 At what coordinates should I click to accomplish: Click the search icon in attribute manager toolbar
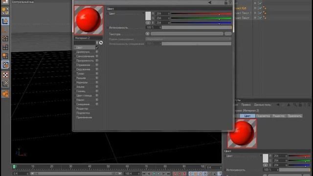294,105
